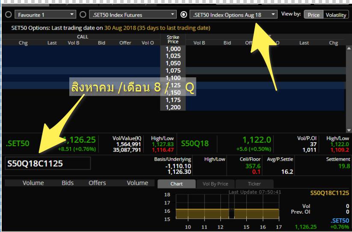This screenshot has width=352, height=232.
Task: Click the CALL Offer column header
Action: (125, 43)
